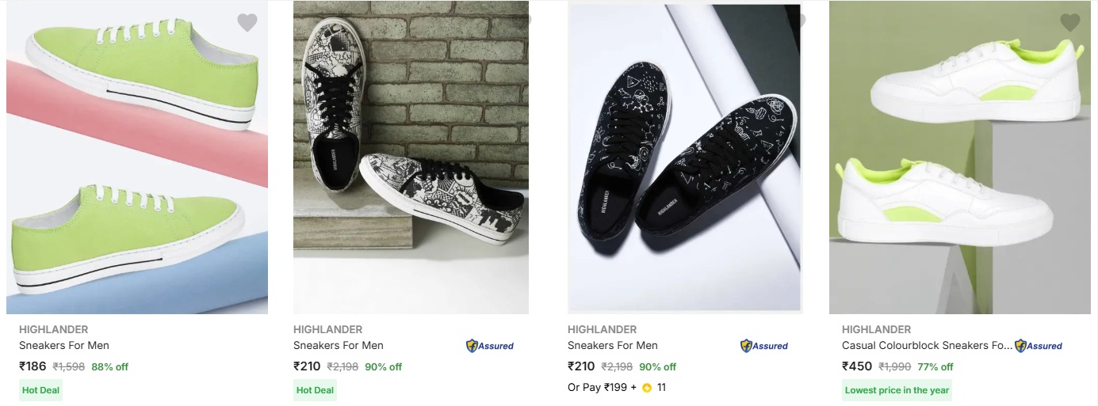The height and width of the screenshot is (406, 1098).
Task: Click HIGHLANDER brand above the ₹450 product
Action: [x=876, y=329]
